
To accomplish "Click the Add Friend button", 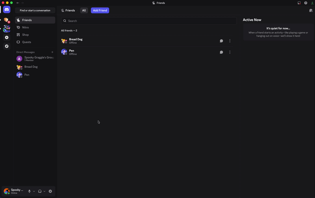I will [x=100, y=11].
